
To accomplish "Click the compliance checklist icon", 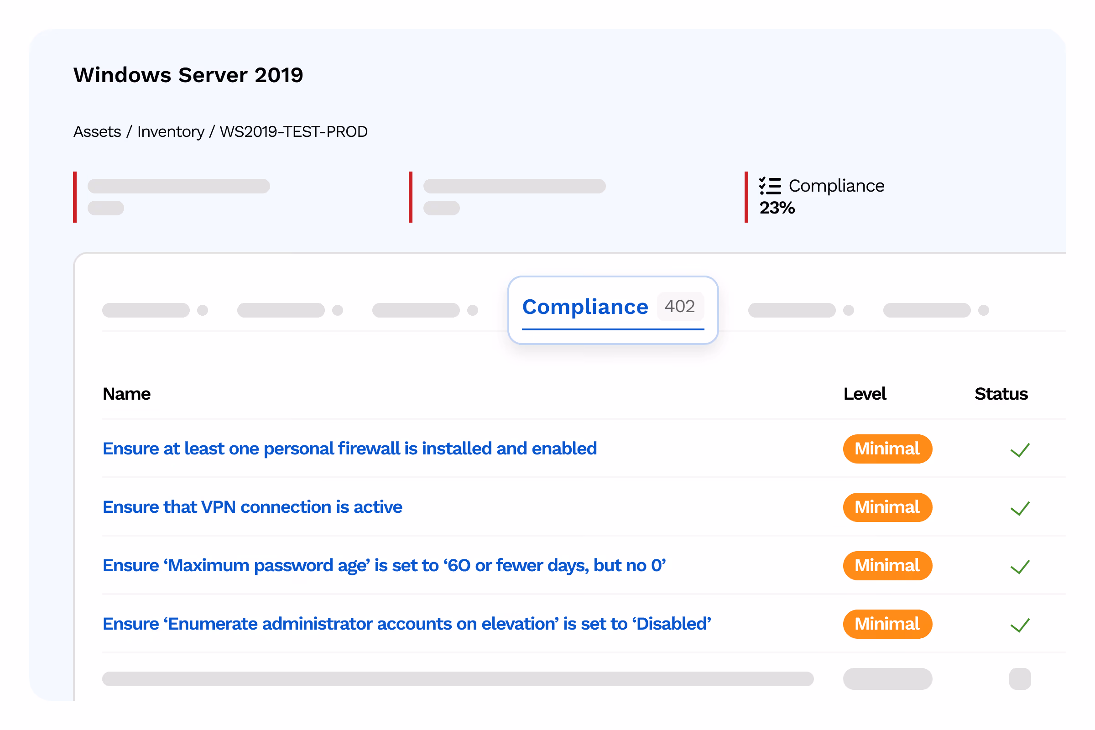I will [x=770, y=186].
